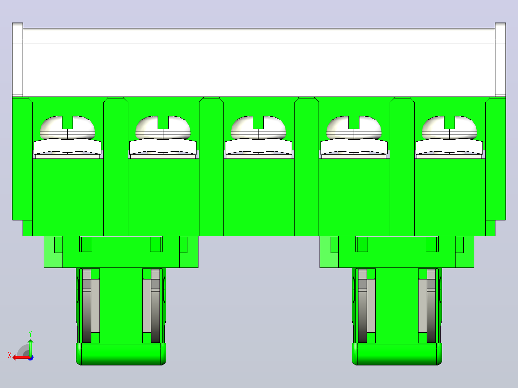Select the second screw head from the left
The width and height of the screenshot is (518, 388).
point(163,127)
